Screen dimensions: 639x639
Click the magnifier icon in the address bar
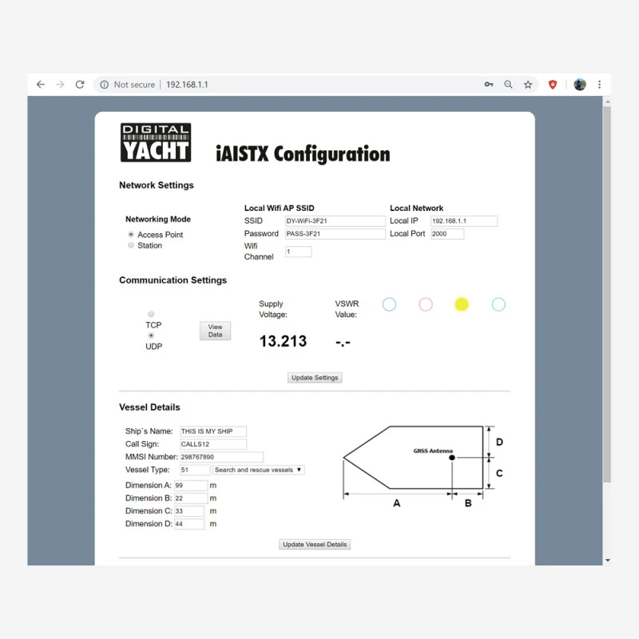tap(508, 84)
